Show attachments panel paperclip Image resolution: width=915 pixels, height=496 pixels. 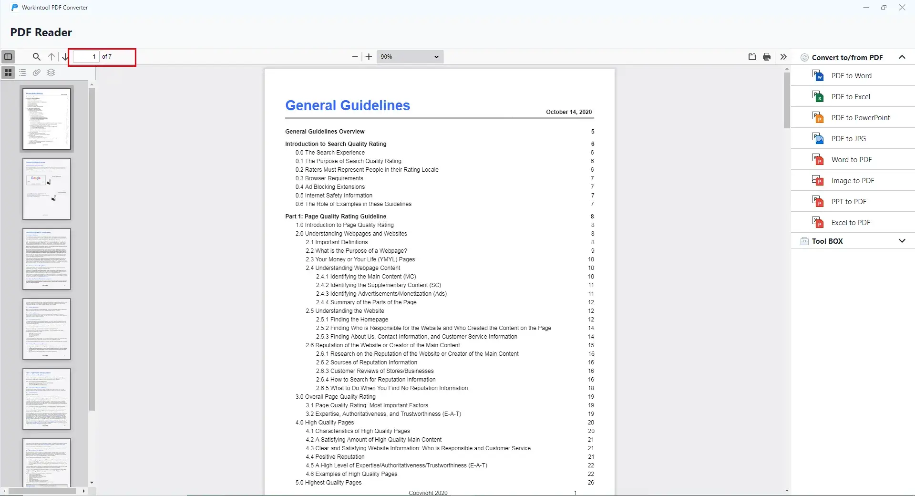click(x=37, y=72)
